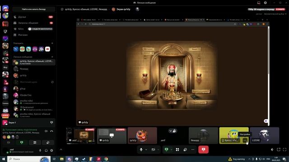Image resolution: width=289 pixels, height=162 pixels.
Task: Adjust stream volume speaker icon
Action: tap(272, 149)
